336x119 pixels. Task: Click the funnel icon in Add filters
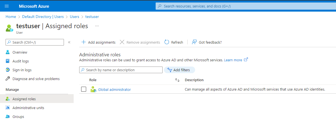point(170,70)
